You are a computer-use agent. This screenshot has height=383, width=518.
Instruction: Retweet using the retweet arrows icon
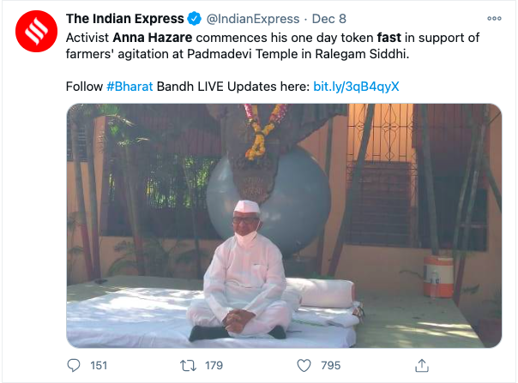(x=188, y=365)
